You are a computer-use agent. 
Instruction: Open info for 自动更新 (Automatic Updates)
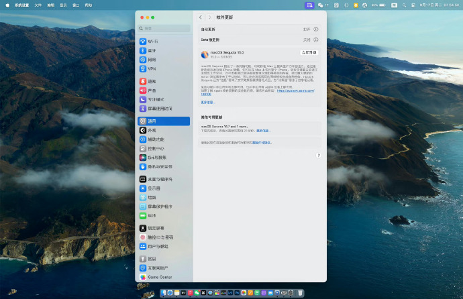pyautogui.click(x=315, y=29)
